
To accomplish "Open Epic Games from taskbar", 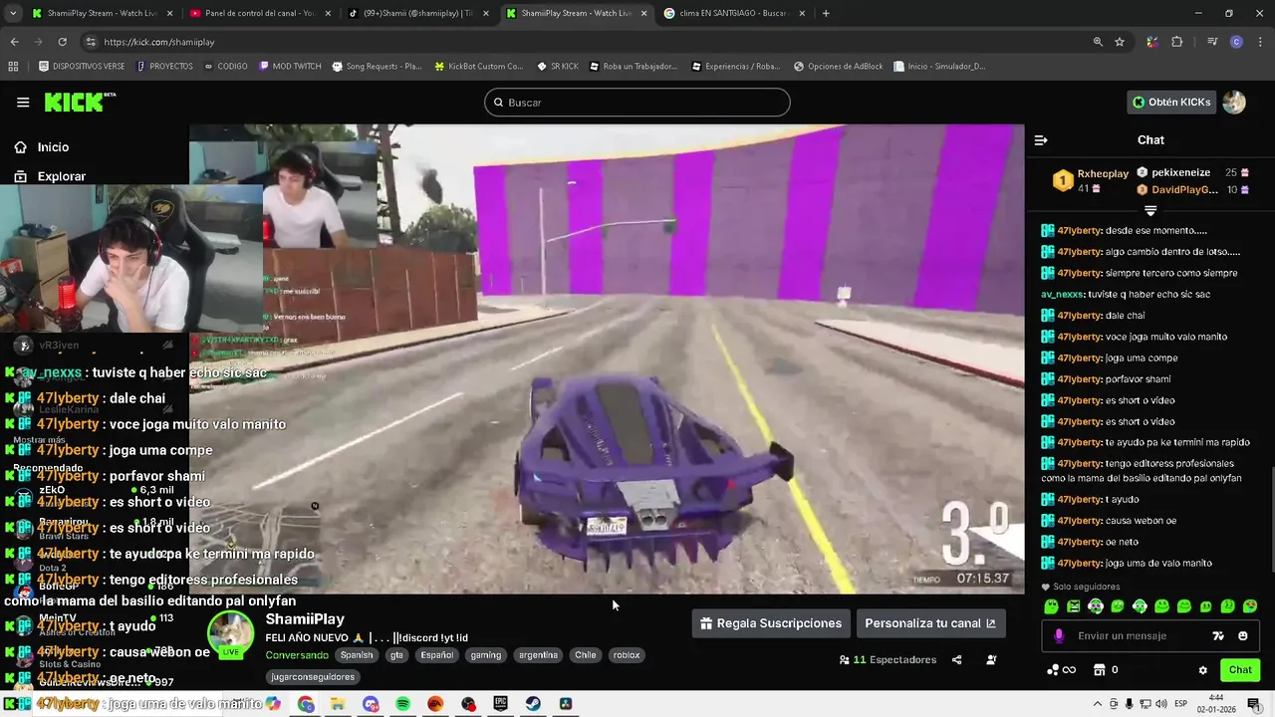I will [x=501, y=704].
